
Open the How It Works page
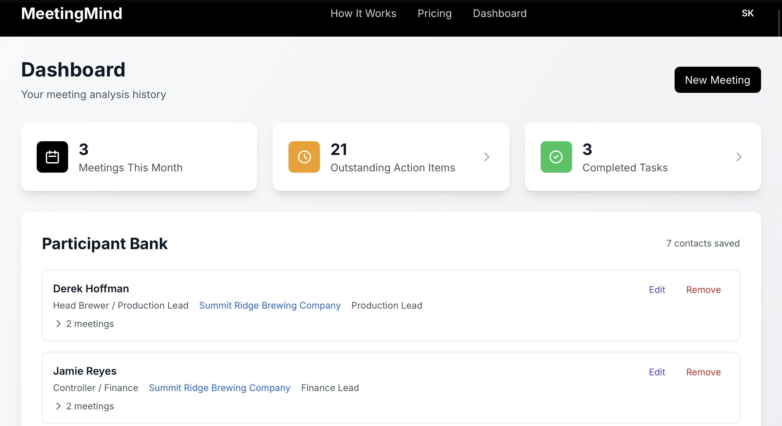click(x=363, y=13)
